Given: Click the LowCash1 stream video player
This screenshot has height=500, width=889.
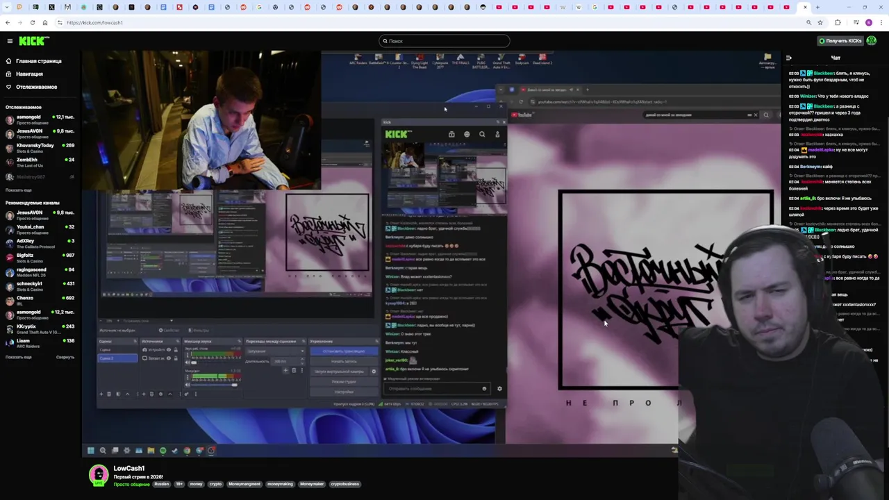Looking at the screenshot, I should click(x=431, y=253).
